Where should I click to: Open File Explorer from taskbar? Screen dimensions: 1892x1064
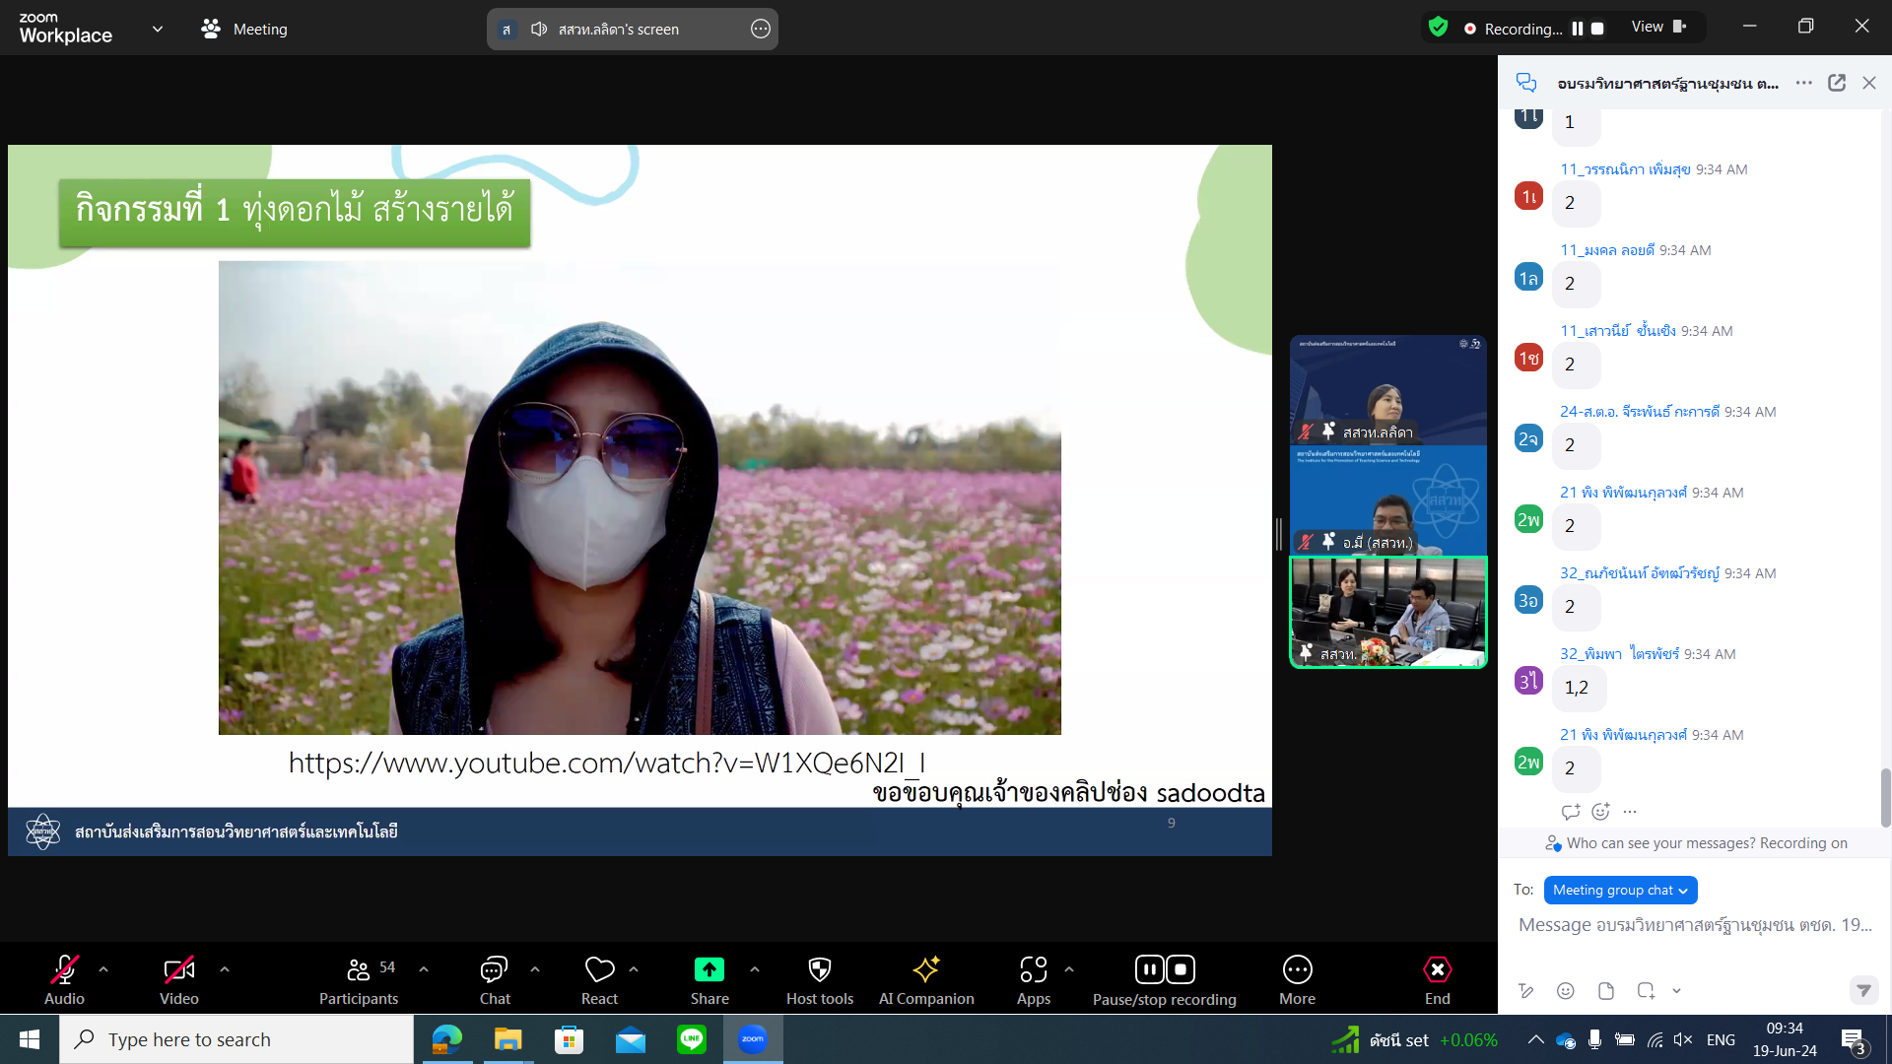point(507,1039)
